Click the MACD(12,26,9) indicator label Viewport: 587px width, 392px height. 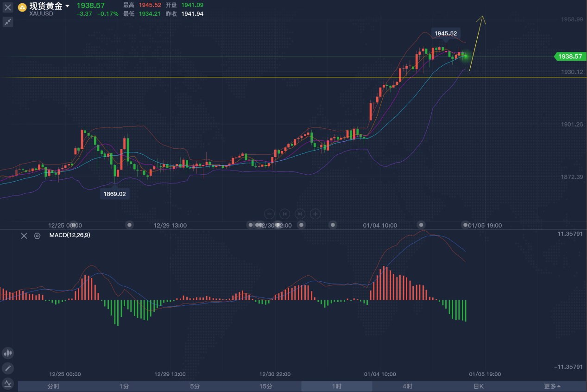coord(69,235)
